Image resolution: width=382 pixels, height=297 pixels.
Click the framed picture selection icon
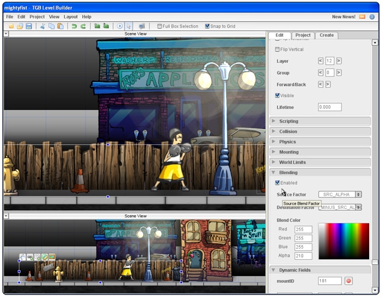tap(52, 257)
